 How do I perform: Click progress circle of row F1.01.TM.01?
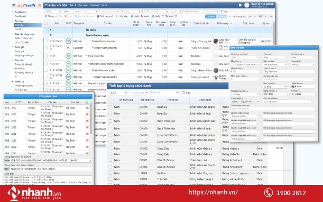pos(68,41)
